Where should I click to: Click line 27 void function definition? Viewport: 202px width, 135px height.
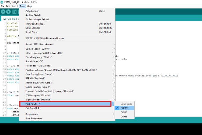coord(13,109)
